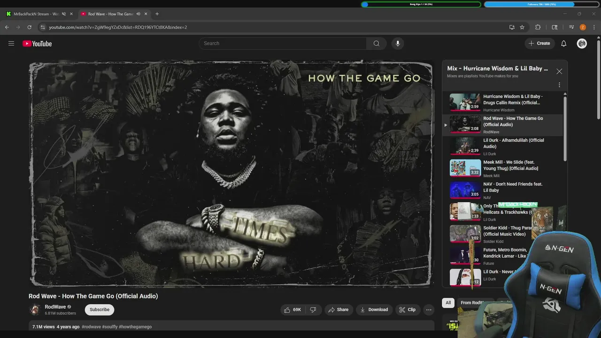The height and width of the screenshot is (338, 601).
Task: Open the notifications bell
Action: pos(563,44)
